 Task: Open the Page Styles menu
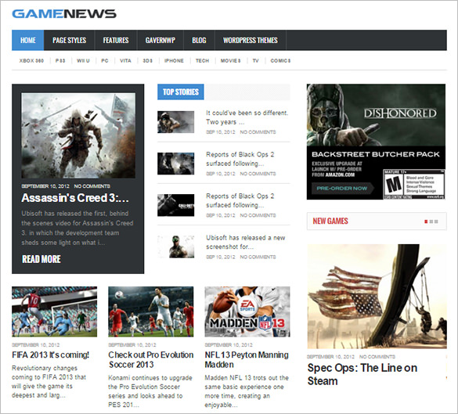pos(69,40)
